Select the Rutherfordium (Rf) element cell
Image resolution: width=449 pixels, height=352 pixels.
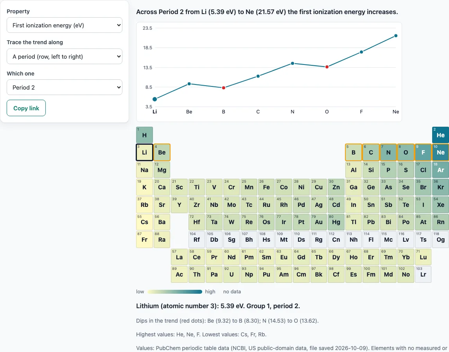coord(197,240)
